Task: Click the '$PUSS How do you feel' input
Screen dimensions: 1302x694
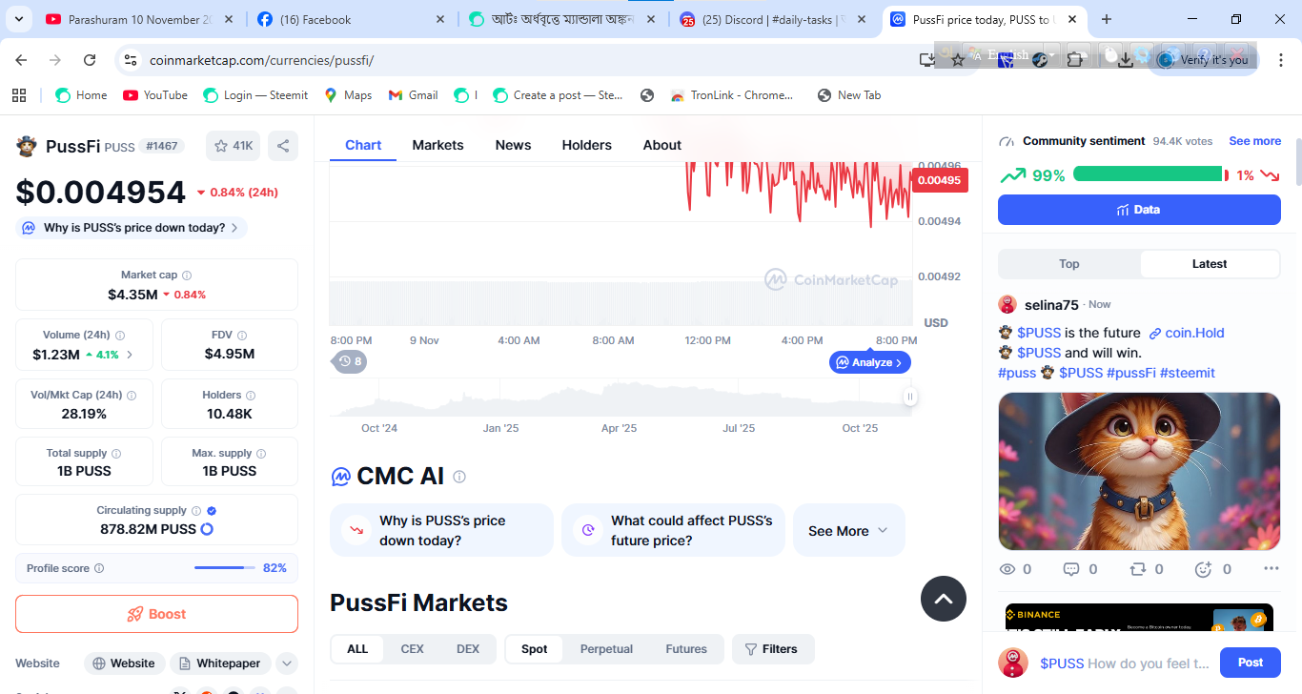Action: [1126, 663]
